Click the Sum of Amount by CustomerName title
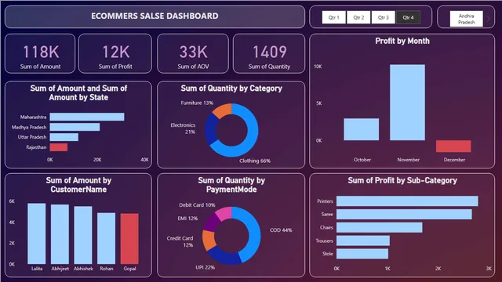 [x=78, y=185]
